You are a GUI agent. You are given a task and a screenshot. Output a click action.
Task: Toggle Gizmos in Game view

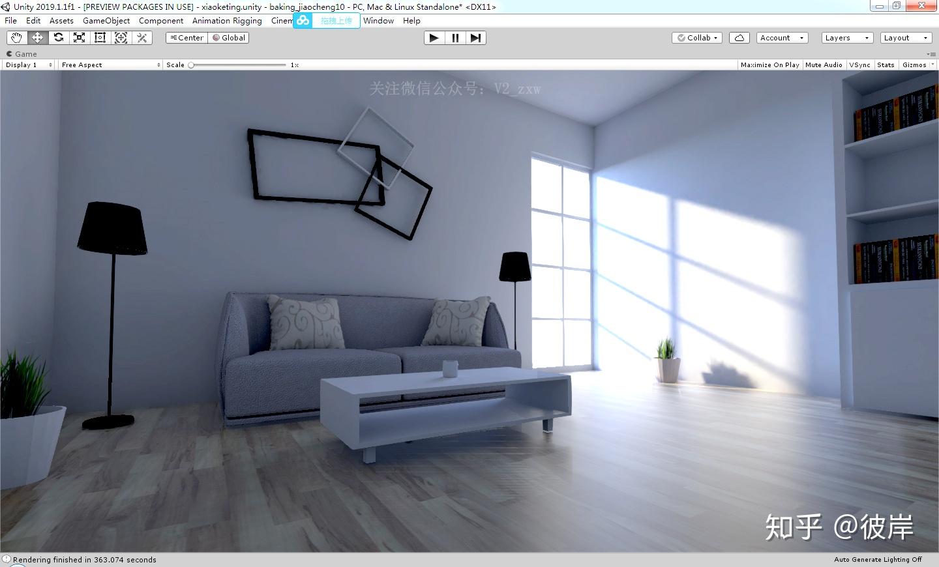[914, 65]
